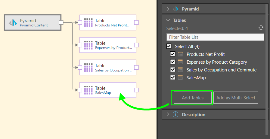This screenshot has width=270, height=139.
Task: Click the Sales by Occupation table node icon
Action: 88,68
